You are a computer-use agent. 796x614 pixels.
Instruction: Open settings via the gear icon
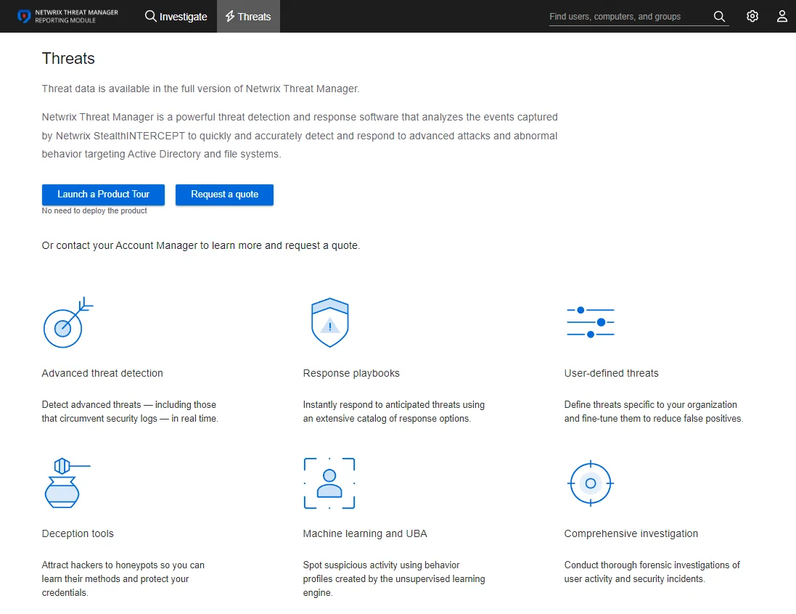(752, 16)
